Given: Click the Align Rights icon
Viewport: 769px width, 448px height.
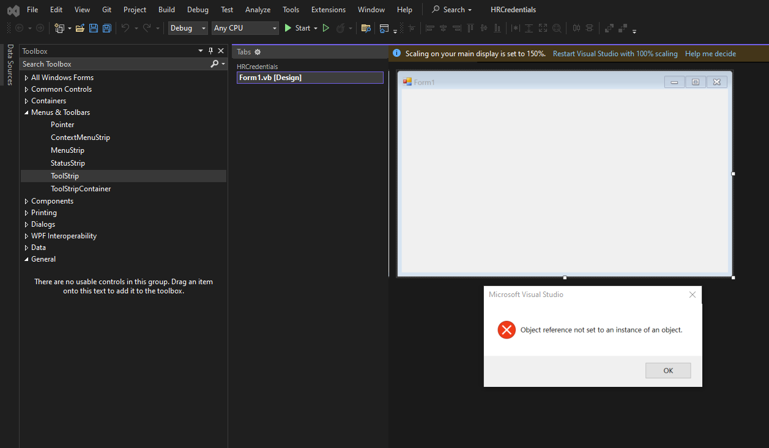Looking at the screenshot, I should (456, 28).
